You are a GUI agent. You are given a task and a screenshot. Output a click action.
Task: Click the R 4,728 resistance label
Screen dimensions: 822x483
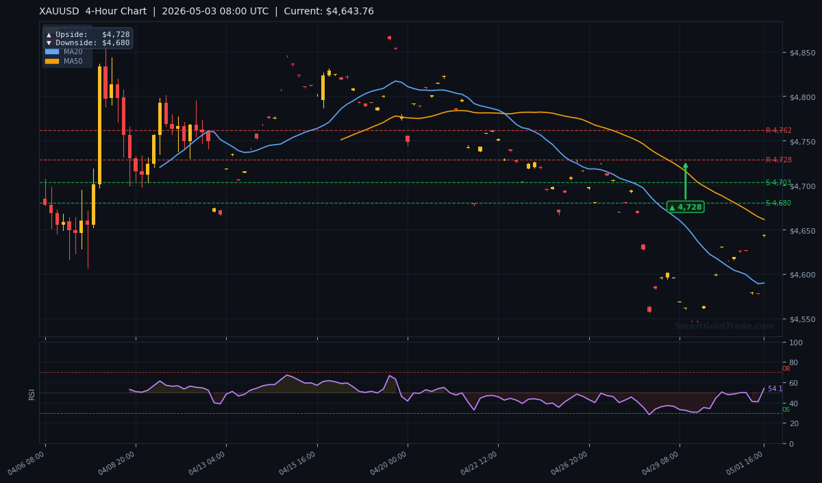(x=778, y=160)
